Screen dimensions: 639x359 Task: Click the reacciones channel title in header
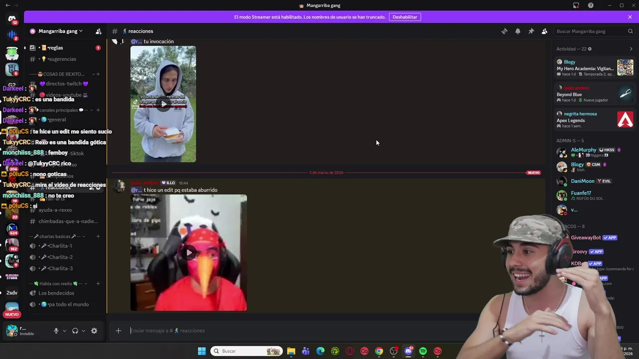pos(141,31)
